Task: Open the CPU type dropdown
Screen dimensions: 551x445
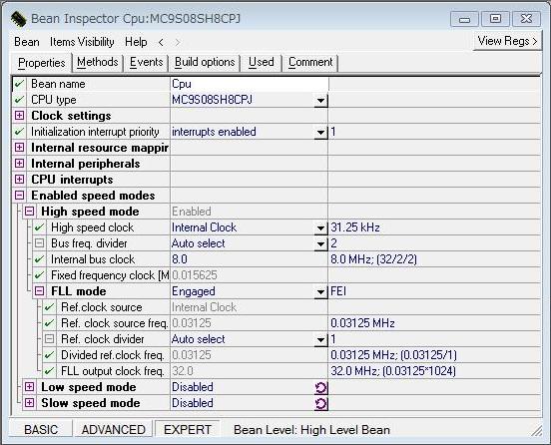Action: click(320, 101)
